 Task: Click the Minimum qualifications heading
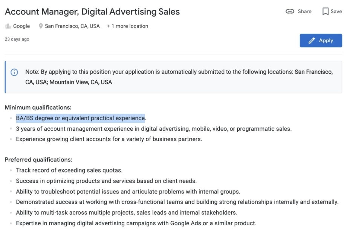(38, 107)
